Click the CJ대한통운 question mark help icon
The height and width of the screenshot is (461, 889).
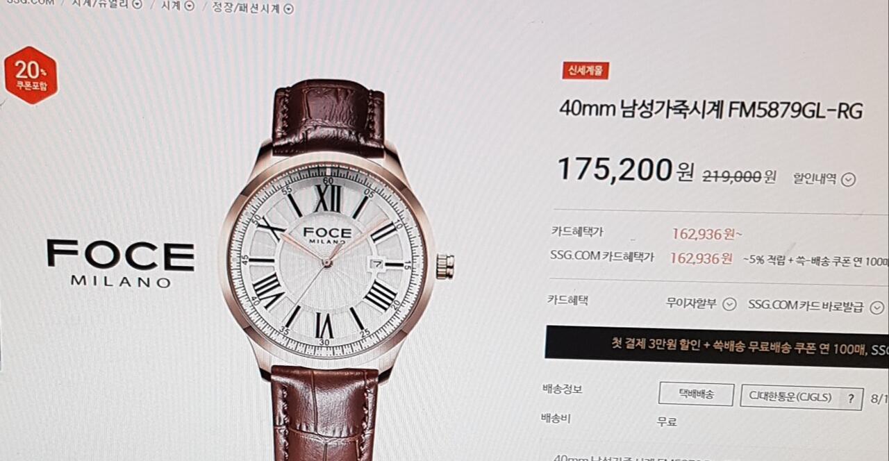click(x=849, y=399)
